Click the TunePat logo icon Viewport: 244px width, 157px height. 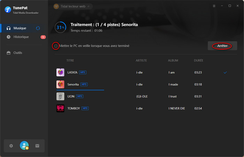point(8,10)
